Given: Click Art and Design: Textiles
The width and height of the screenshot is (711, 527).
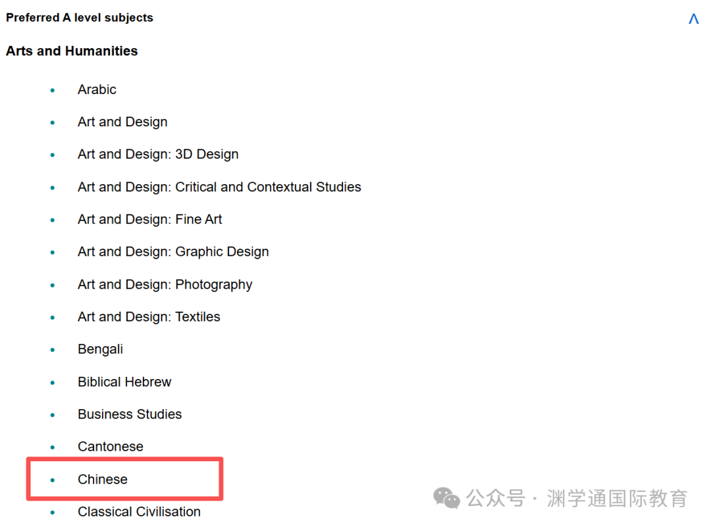Looking at the screenshot, I should [x=149, y=316].
